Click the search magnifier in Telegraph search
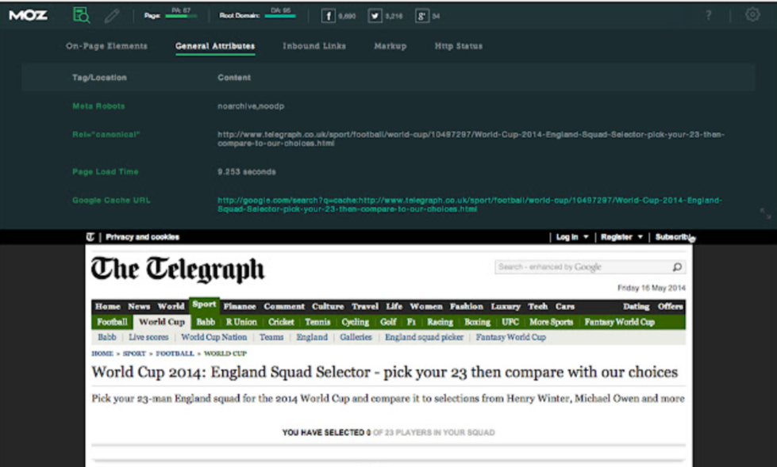777x467 pixels. pos(677,267)
